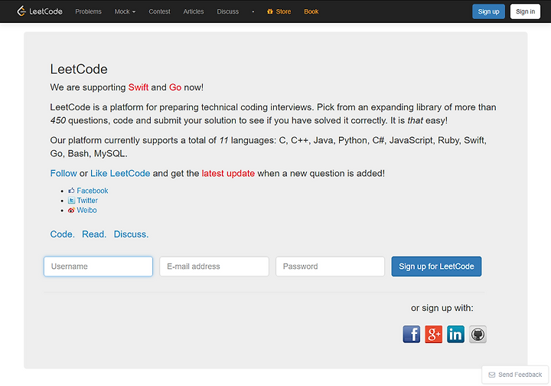This screenshot has width=551, height=386.
Task: Click the 'LeetCode' page heading
Action: [x=79, y=69]
